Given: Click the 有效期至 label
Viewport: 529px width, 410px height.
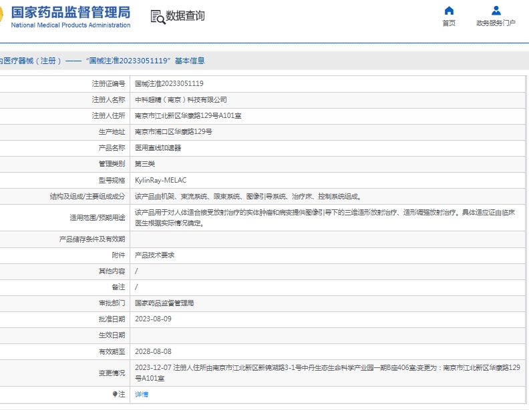Looking at the screenshot, I should click(112, 351).
